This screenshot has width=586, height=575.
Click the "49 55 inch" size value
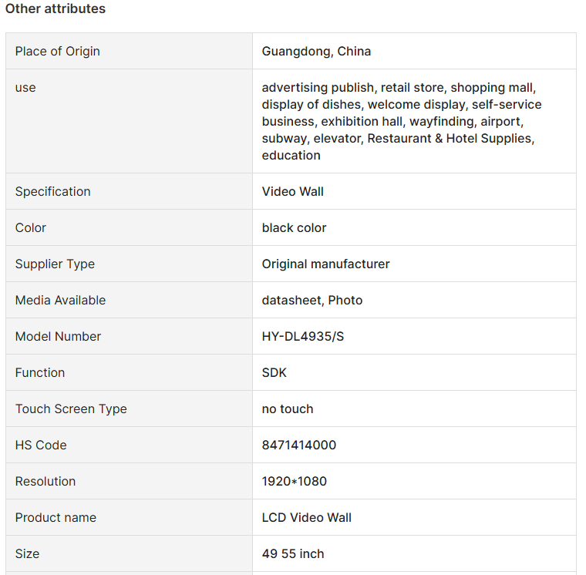click(x=293, y=554)
